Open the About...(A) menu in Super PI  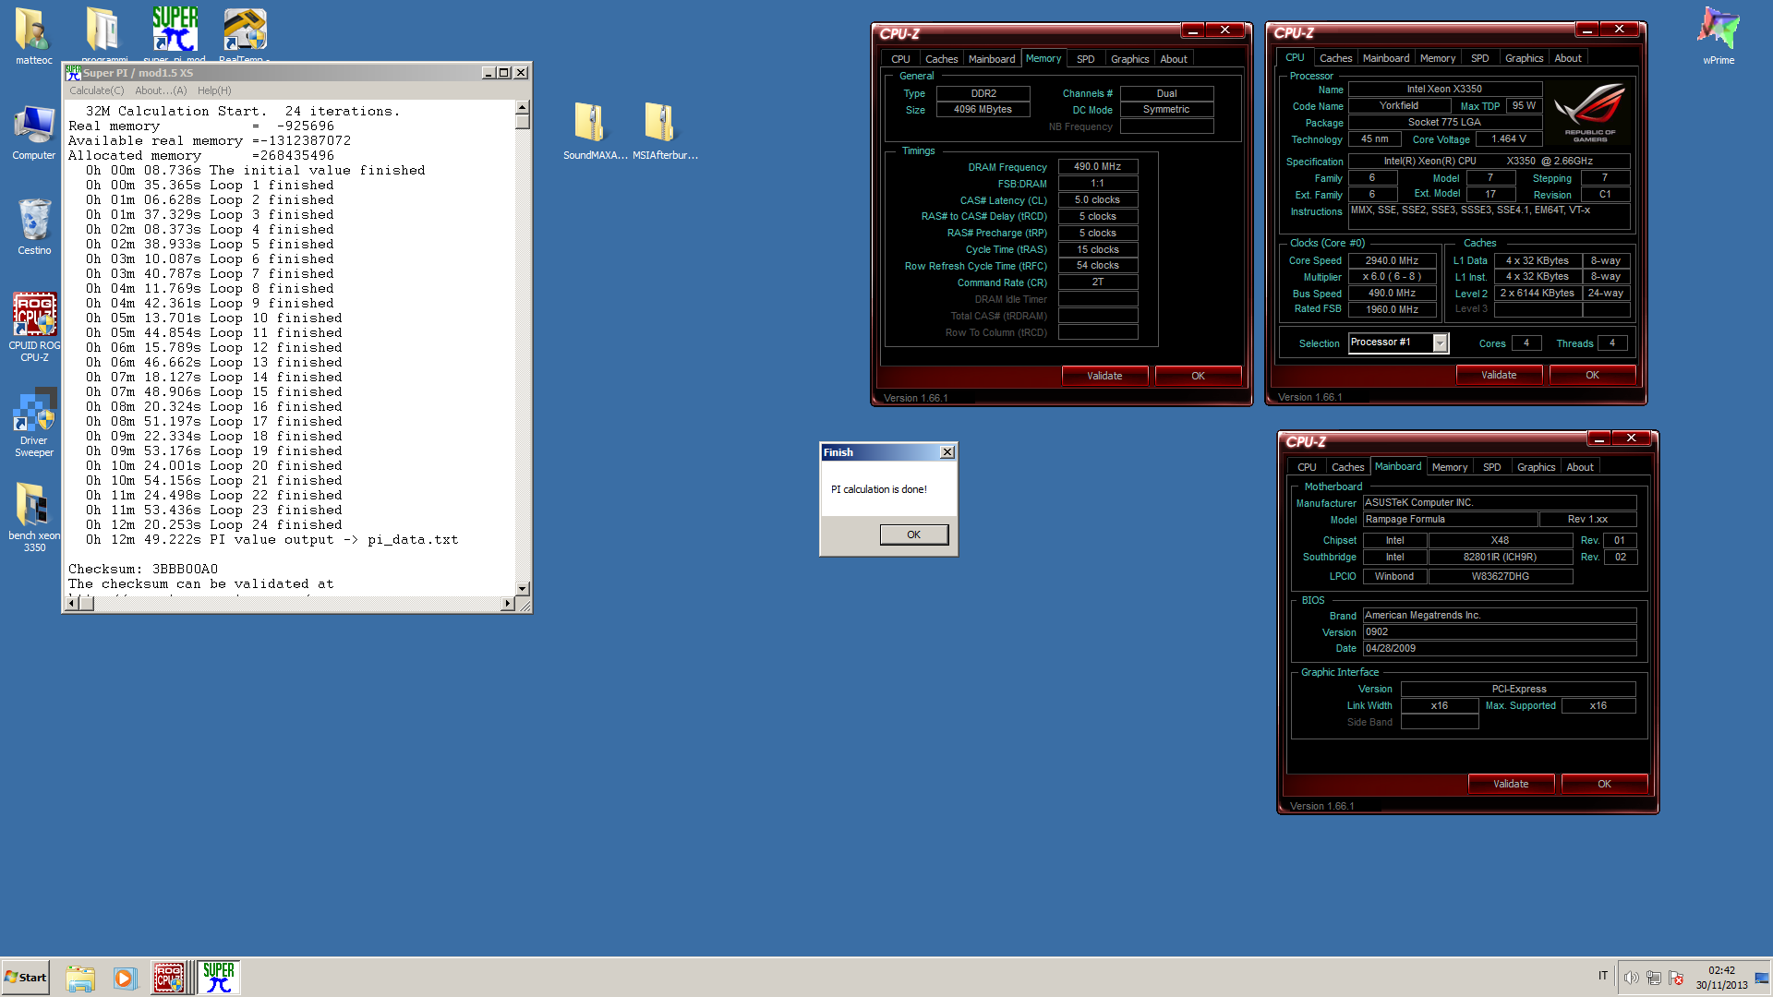point(161,90)
